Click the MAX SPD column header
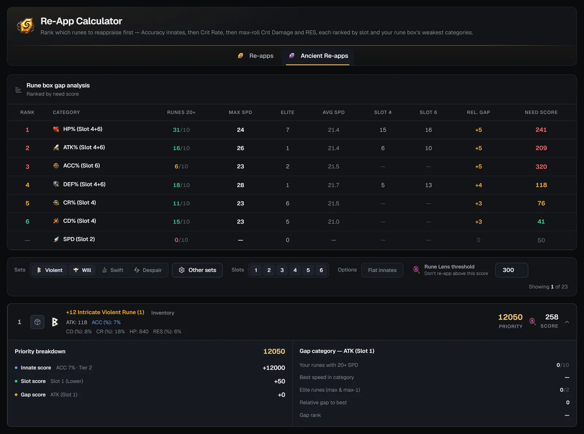 pyautogui.click(x=241, y=112)
